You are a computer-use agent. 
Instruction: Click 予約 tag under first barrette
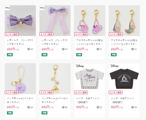point(10,55)
